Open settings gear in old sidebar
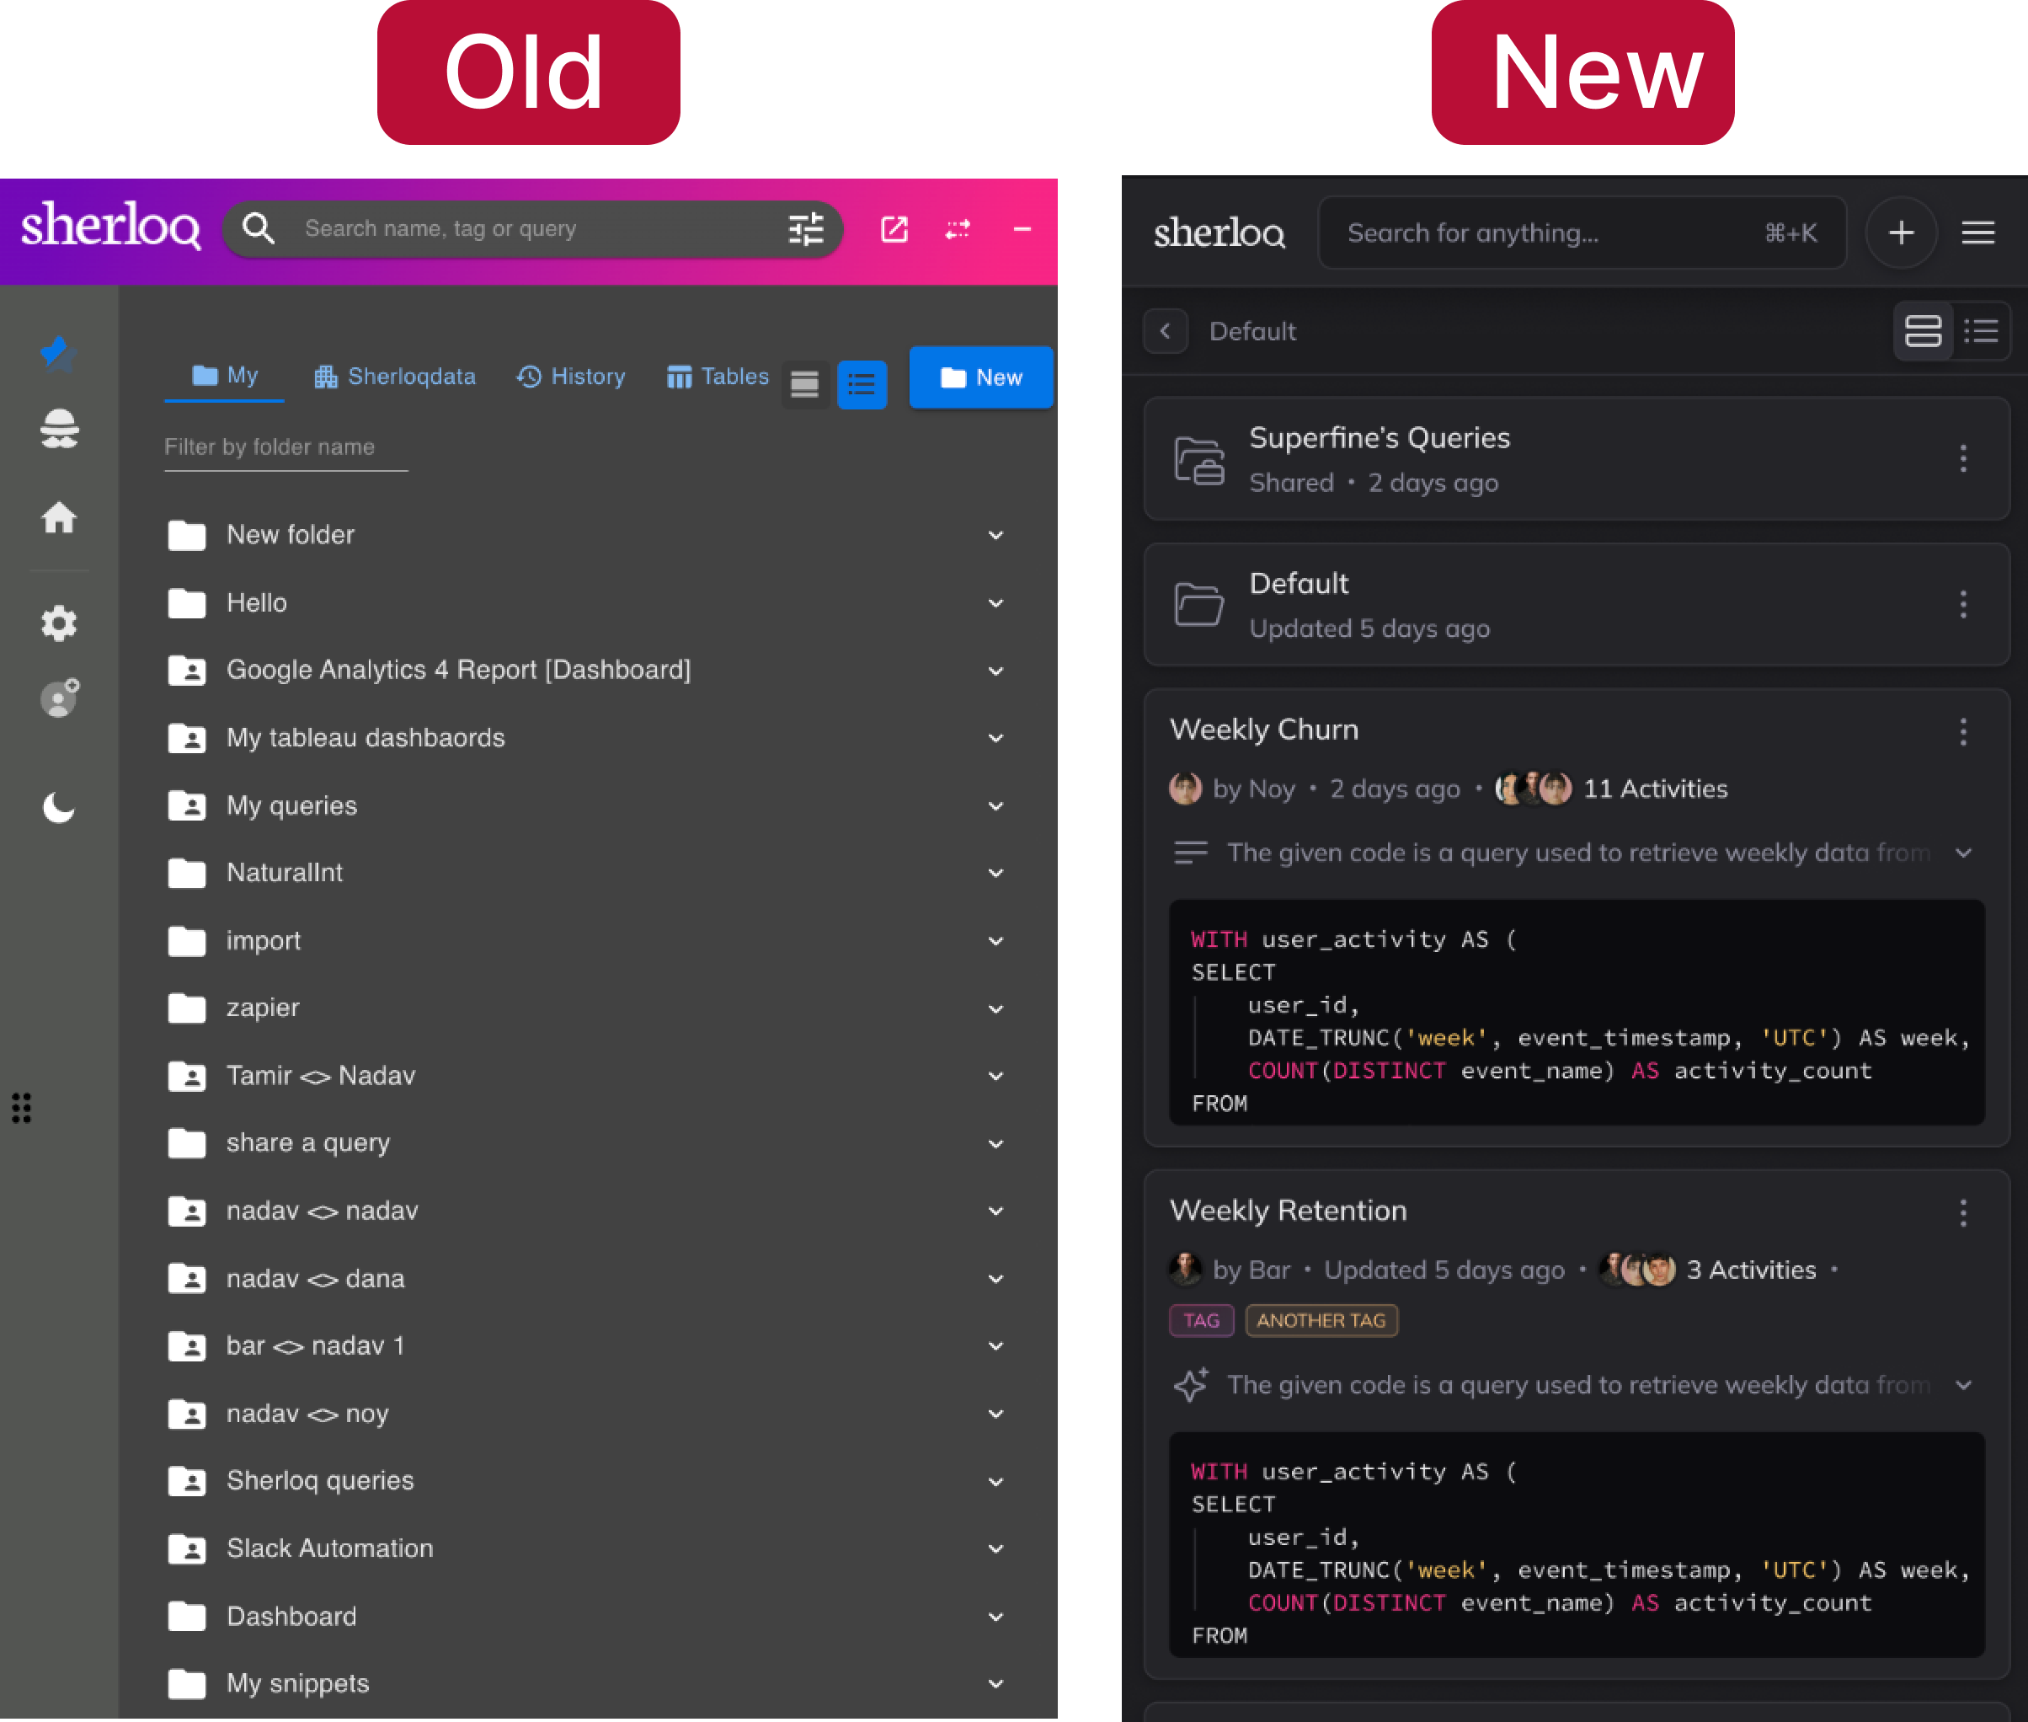The height and width of the screenshot is (1722, 2028). click(59, 623)
